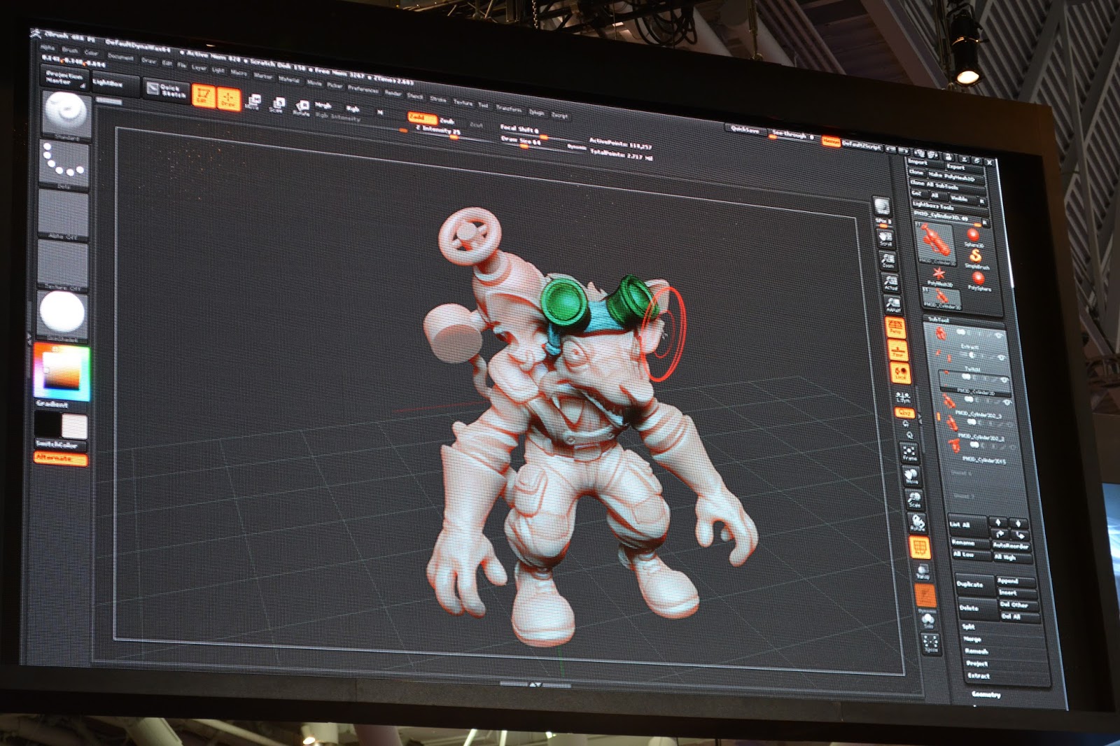Click the viewport Scale navigation icon
Viewport: 1120px width, 746px height.
(914, 500)
